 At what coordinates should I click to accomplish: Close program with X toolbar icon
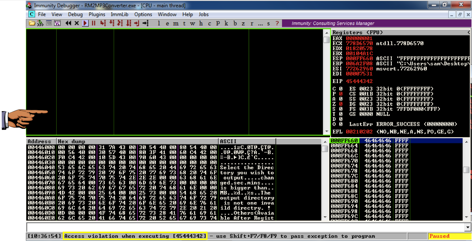[x=77, y=23]
